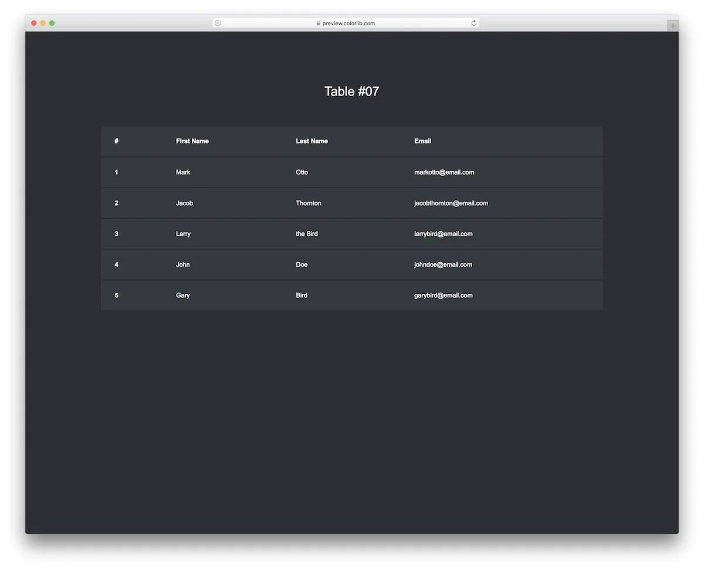Click the green fullscreen window button
This screenshot has height=570, width=704.
[52, 23]
